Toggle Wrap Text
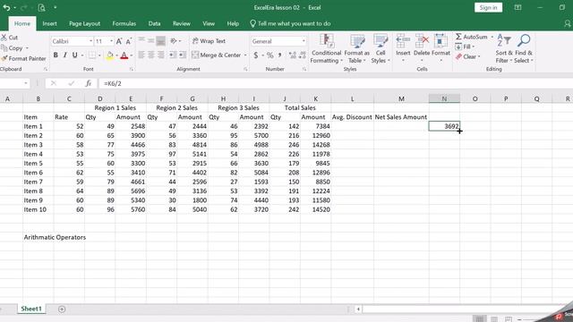This screenshot has width=573, height=322. (209, 41)
